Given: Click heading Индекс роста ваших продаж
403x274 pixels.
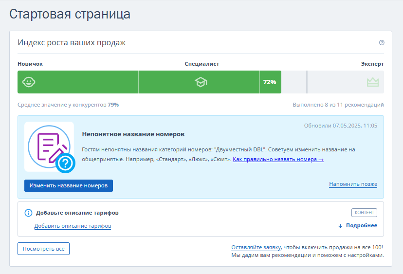Looking at the screenshot, I should [72, 43].
